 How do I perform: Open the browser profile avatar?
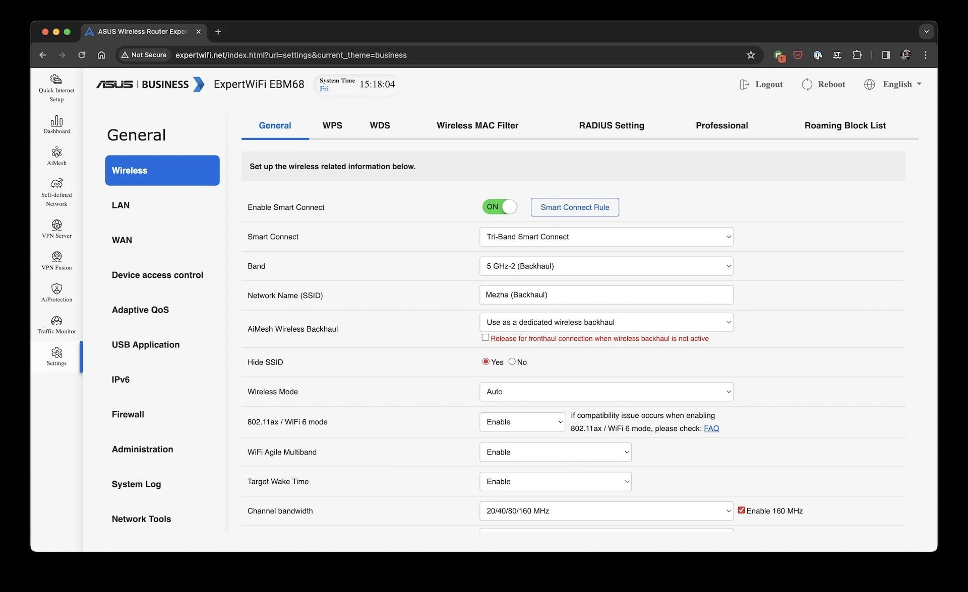[905, 55]
